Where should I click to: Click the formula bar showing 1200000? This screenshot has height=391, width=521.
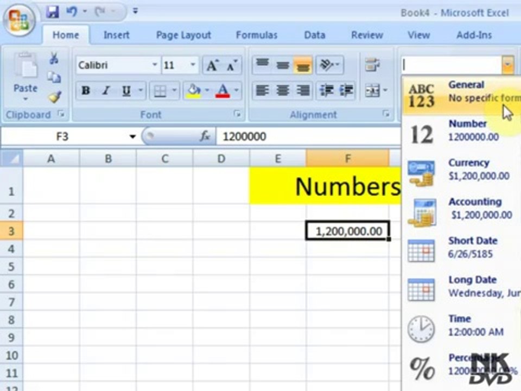[308, 136]
